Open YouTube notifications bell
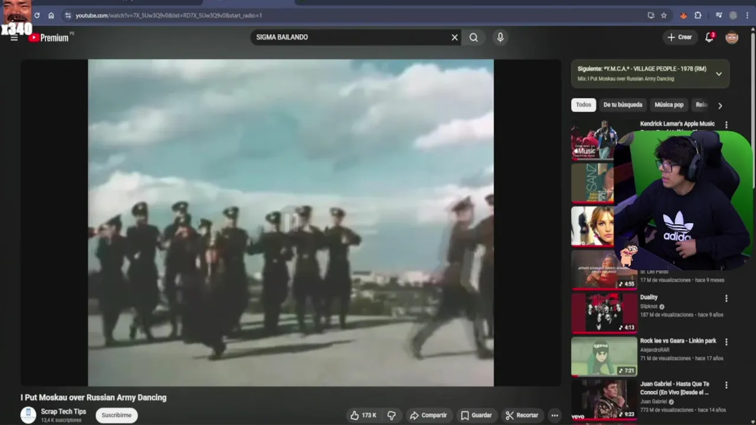Viewport: 756px width, 425px height. (709, 37)
